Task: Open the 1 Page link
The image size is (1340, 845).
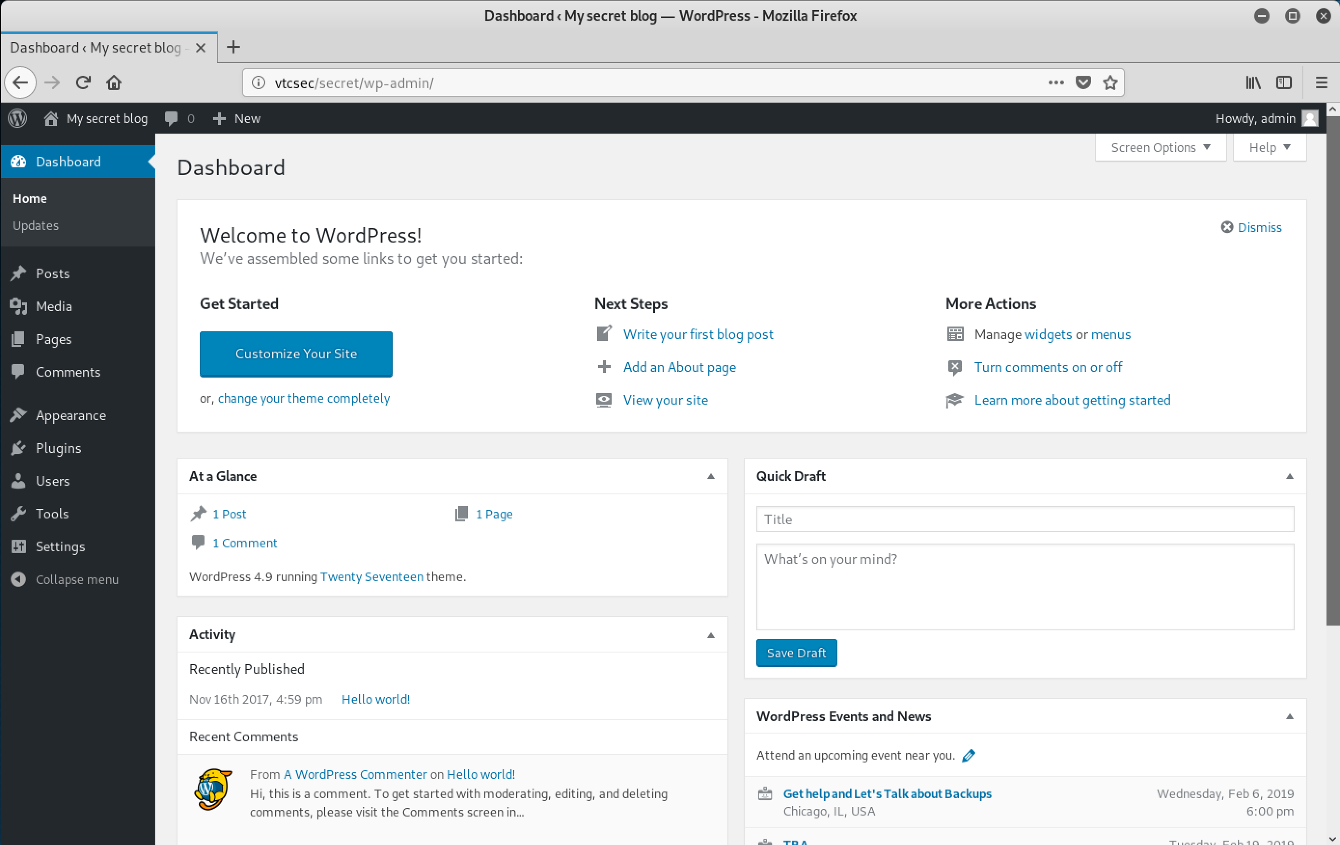Action: [494, 514]
